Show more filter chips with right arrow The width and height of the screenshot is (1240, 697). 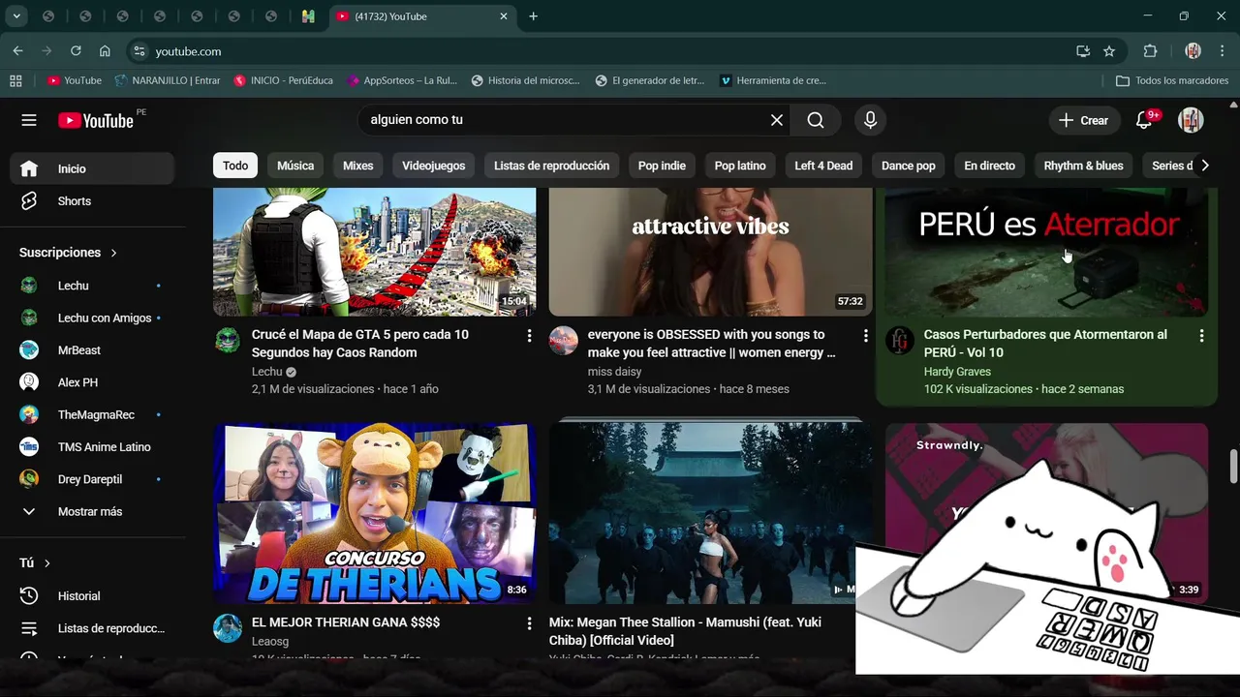(x=1204, y=166)
